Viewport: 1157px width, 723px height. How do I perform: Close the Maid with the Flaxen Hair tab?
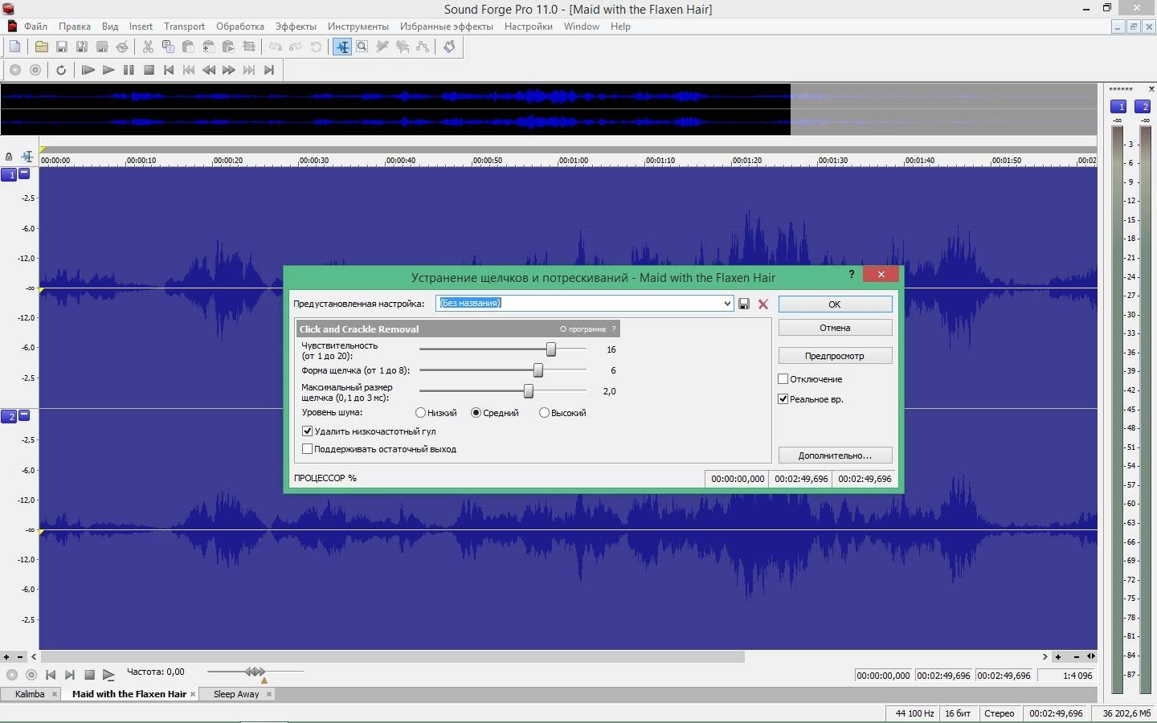(193, 694)
